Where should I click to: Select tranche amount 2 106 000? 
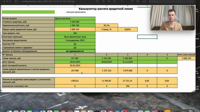pyautogui.click(x=128, y=58)
